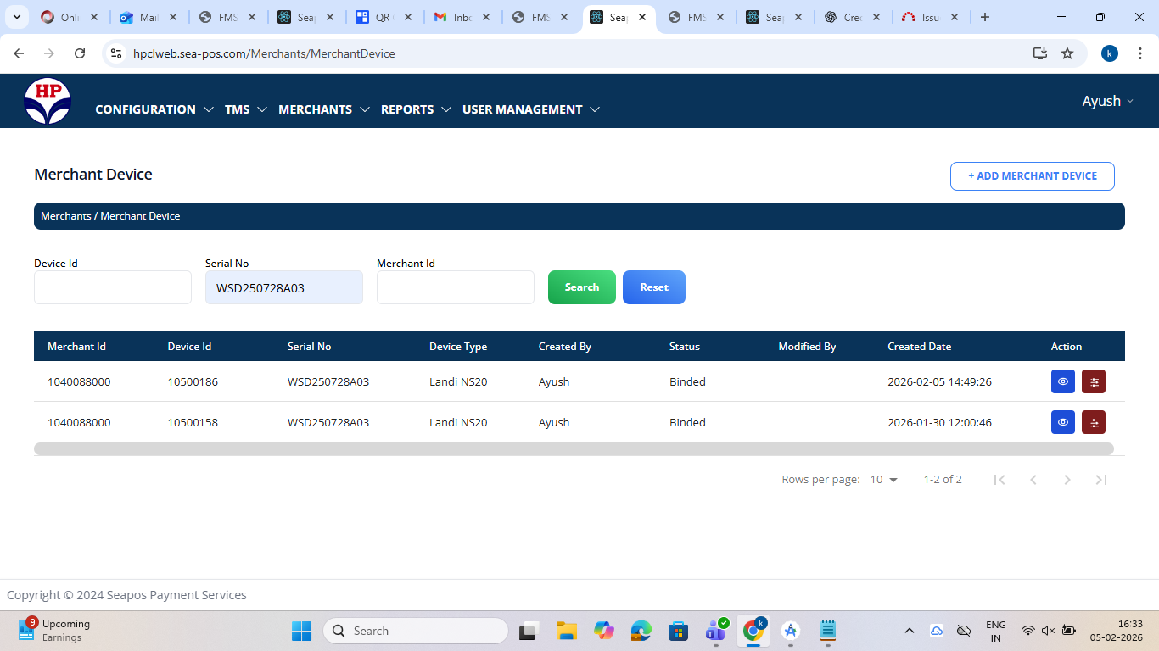Open the Rows per page dropdown
This screenshot has width=1159, height=651.
pyautogui.click(x=883, y=480)
